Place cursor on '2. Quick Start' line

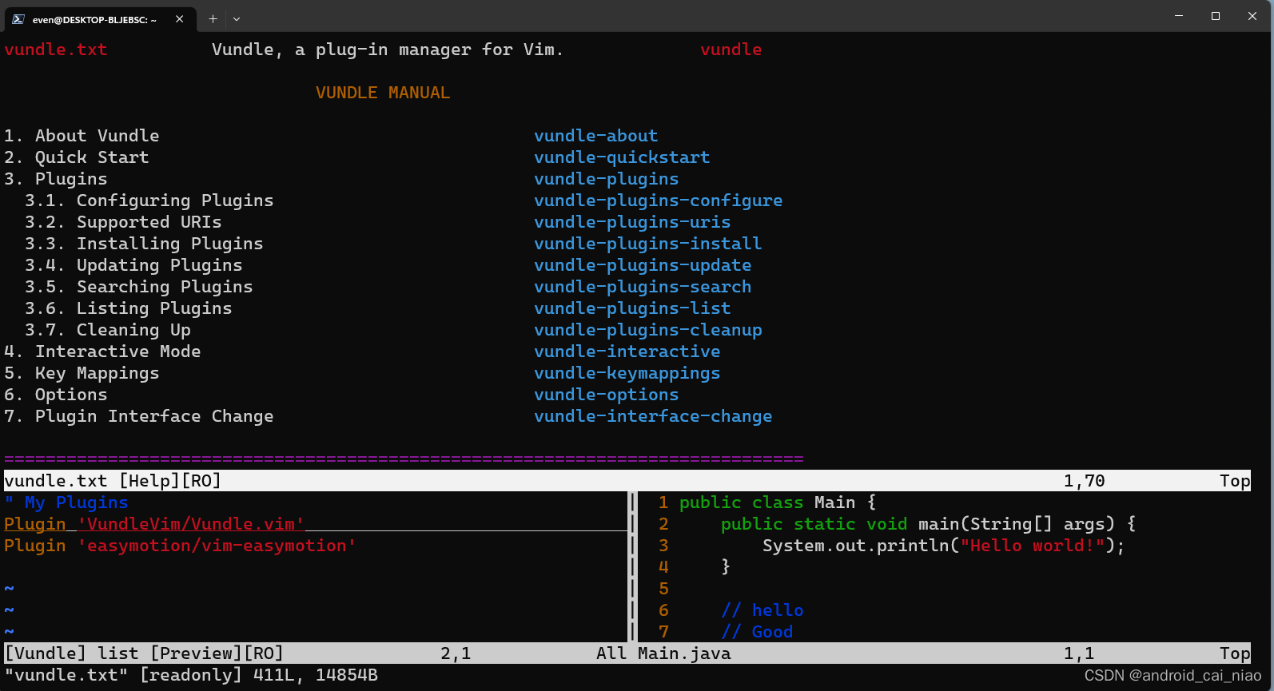[x=77, y=157]
